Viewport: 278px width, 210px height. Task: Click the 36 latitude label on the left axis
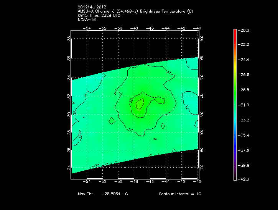click(69, 58)
